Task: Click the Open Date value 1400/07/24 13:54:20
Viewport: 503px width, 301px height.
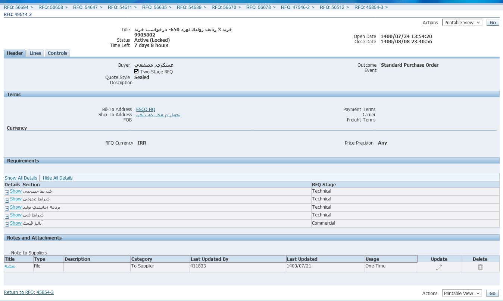Action: click(406, 37)
